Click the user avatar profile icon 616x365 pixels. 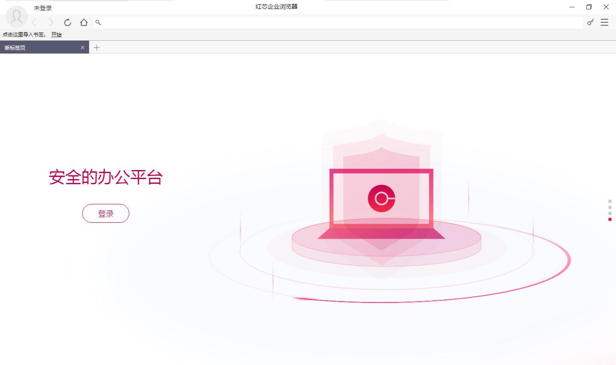pos(17,17)
